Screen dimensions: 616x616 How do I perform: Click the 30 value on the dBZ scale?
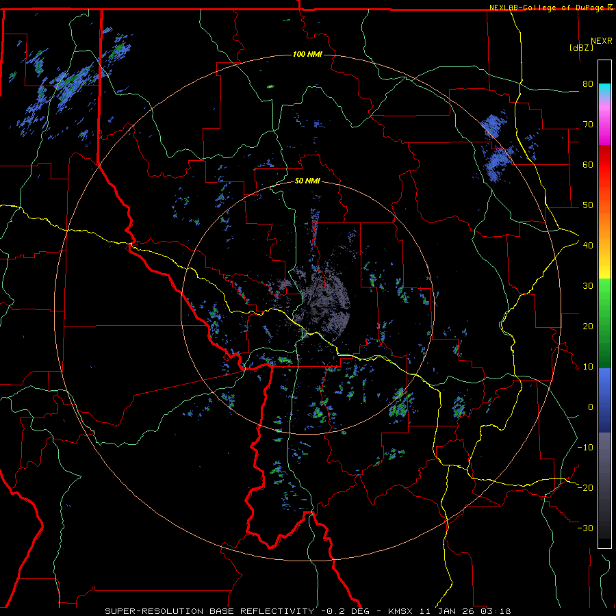588,285
